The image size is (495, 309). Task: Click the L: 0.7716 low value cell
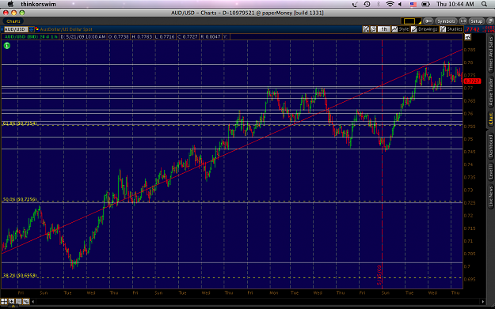pos(165,37)
